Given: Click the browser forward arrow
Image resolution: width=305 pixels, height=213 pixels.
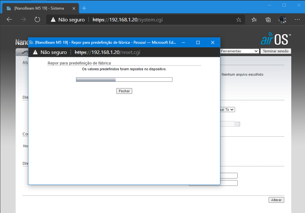Looking at the screenshot, I should point(23,19).
